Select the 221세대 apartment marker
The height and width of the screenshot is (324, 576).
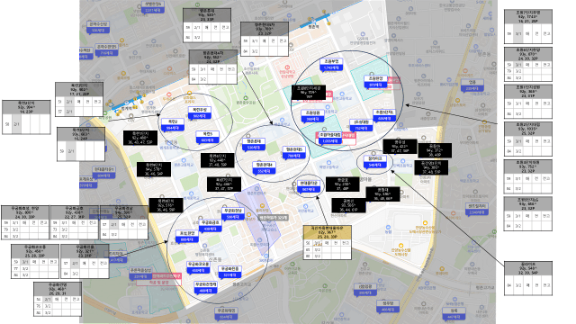point(140,274)
